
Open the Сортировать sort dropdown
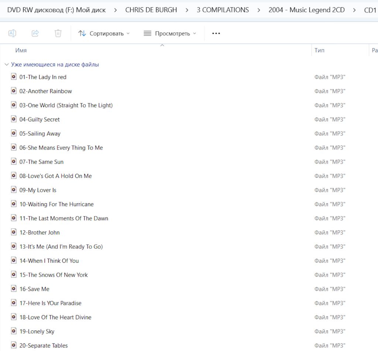pos(104,33)
